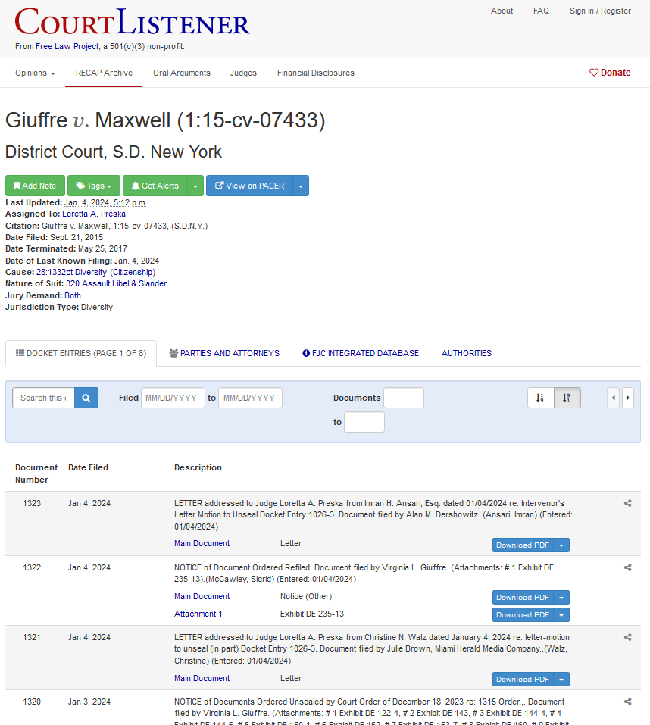
Task: Click Last Updated timestamp Jan. 4, 2024
Action: coord(105,202)
